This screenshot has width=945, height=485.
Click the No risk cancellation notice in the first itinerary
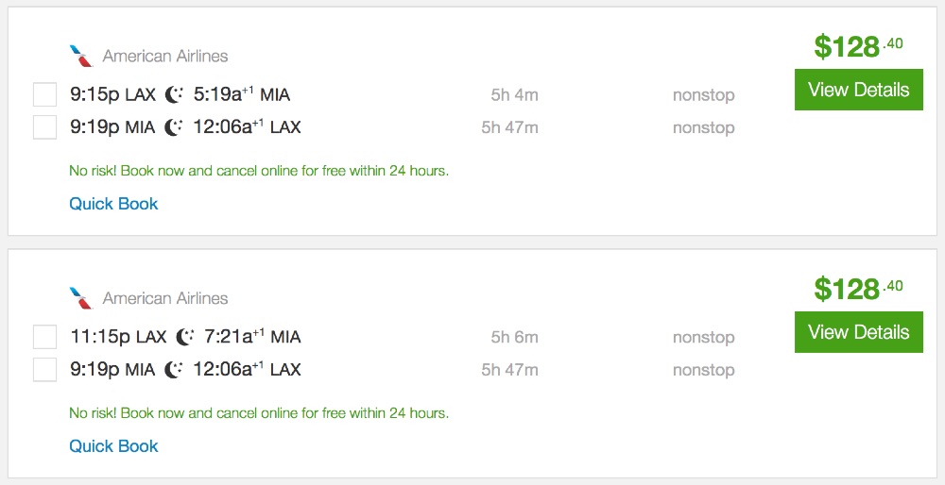coord(258,171)
